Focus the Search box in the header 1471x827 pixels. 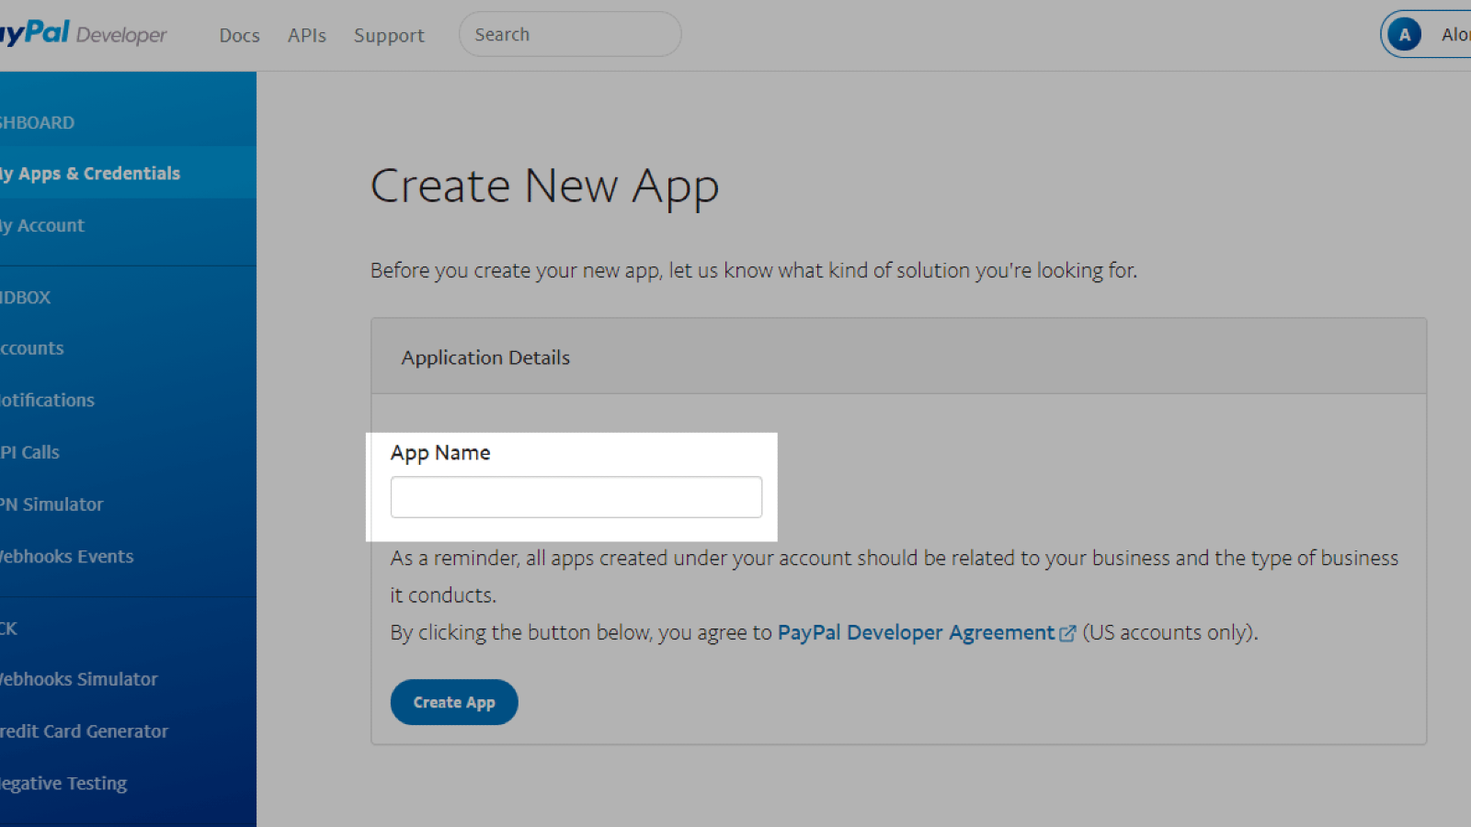[x=570, y=35]
